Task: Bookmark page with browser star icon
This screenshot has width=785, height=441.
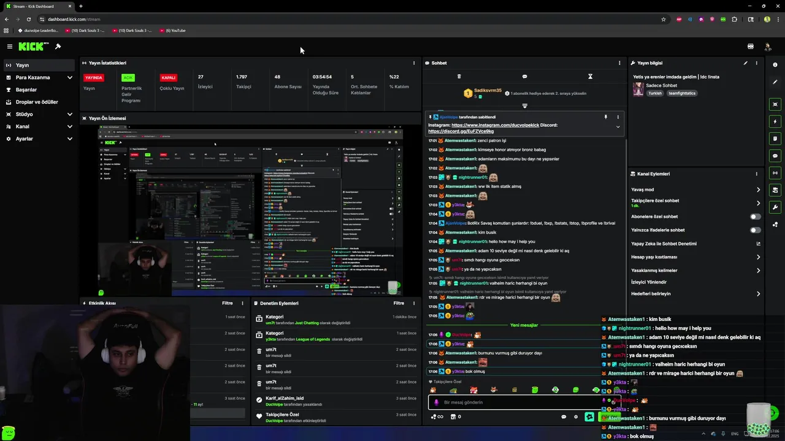Action: [664, 19]
